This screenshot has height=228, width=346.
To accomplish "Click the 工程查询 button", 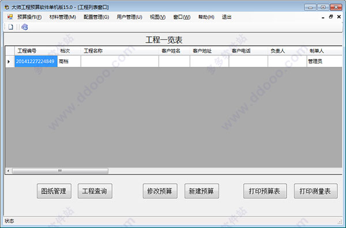I will pyautogui.click(x=95, y=191).
